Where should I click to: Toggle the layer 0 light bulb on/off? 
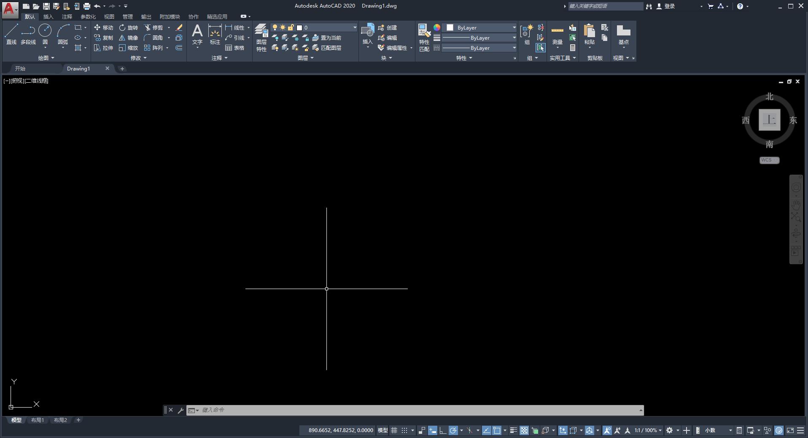click(275, 27)
